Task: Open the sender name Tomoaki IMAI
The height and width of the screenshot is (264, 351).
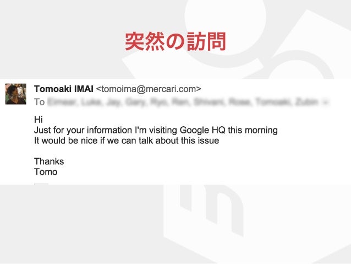Action: click(64, 89)
